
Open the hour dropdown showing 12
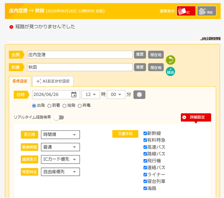point(91,94)
